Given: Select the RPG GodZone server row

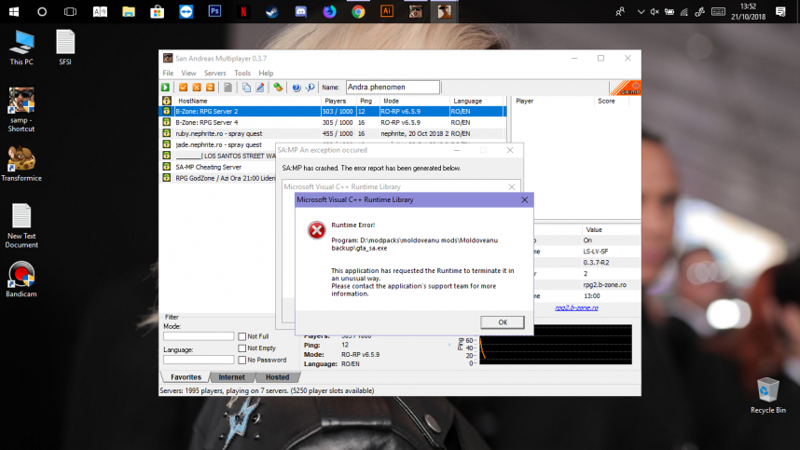Looking at the screenshot, I should (x=219, y=178).
